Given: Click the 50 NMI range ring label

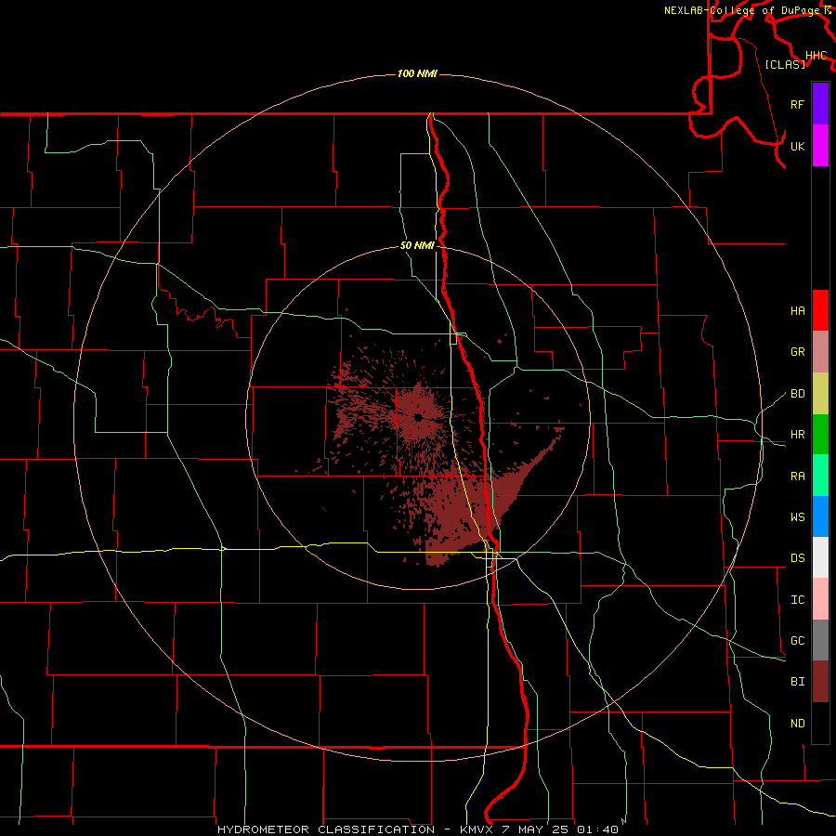Looking at the screenshot, I should point(417,246).
